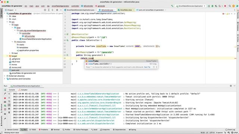Open Python Packages tool window
This screenshot has height=134, width=239.
coord(81,130)
